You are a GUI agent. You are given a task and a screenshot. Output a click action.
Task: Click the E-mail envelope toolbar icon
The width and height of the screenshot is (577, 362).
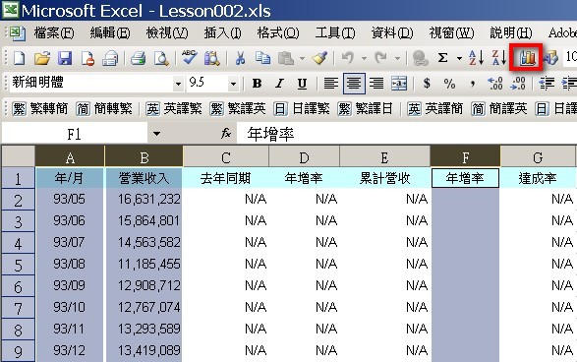(x=110, y=58)
